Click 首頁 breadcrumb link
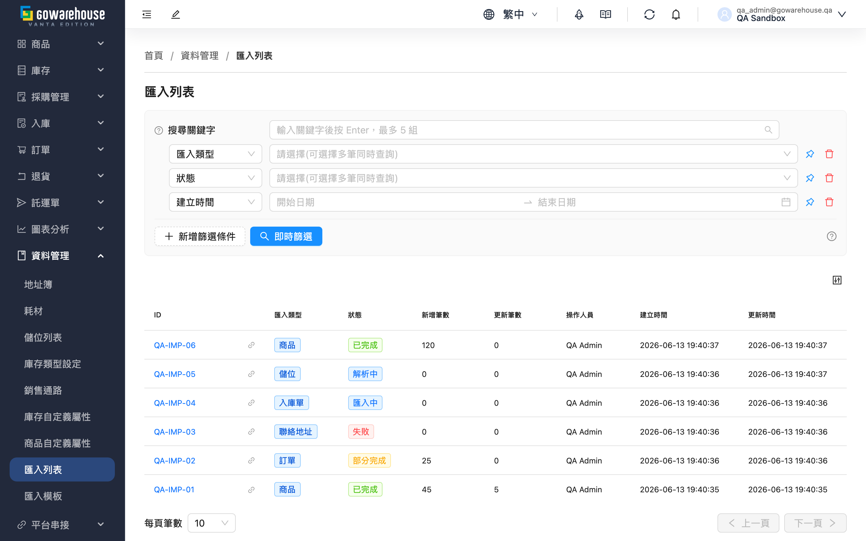866x541 pixels. click(154, 56)
